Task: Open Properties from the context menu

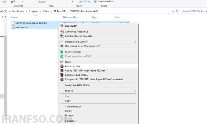Action: click(98, 121)
